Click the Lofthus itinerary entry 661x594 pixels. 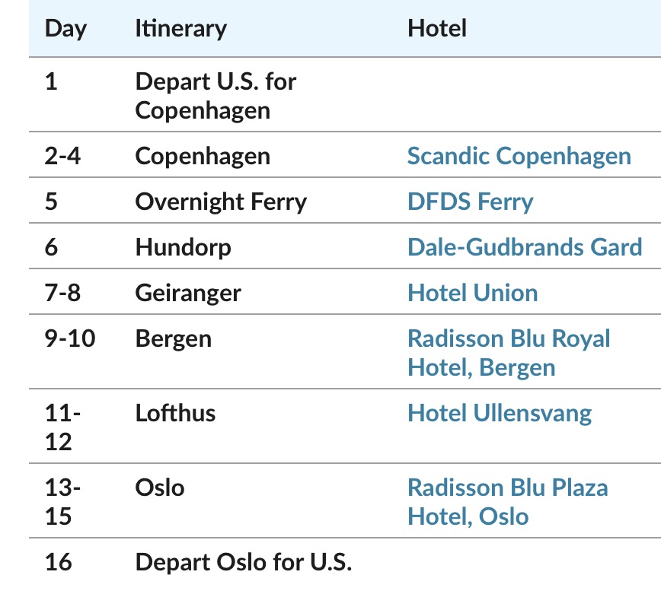click(175, 413)
